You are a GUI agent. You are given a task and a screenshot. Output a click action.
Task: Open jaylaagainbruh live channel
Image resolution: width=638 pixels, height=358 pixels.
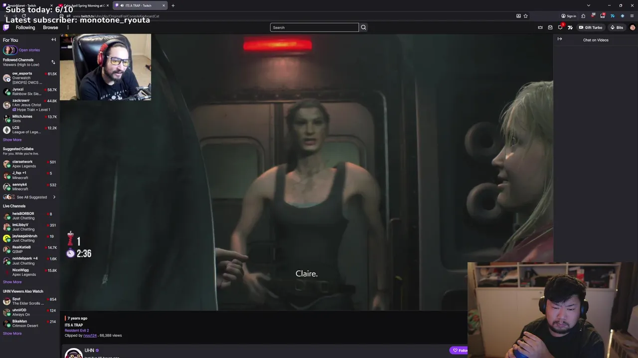30,238
